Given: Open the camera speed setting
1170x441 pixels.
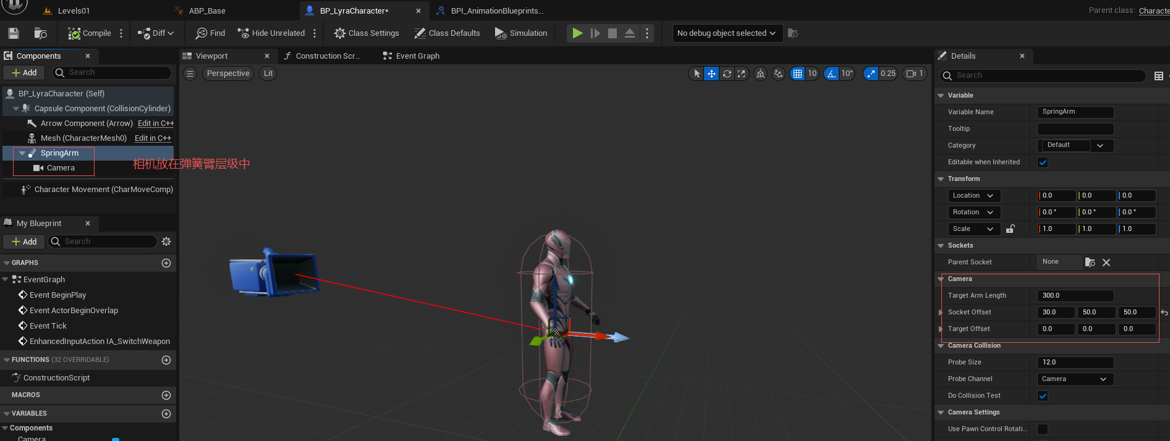Looking at the screenshot, I should 915,73.
